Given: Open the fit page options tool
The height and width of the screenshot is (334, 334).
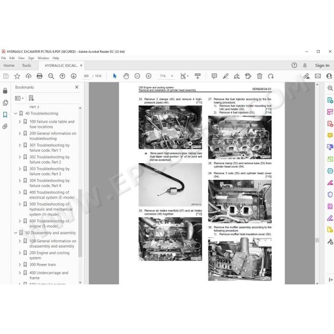Looking at the screenshot, I should click(x=184, y=76).
